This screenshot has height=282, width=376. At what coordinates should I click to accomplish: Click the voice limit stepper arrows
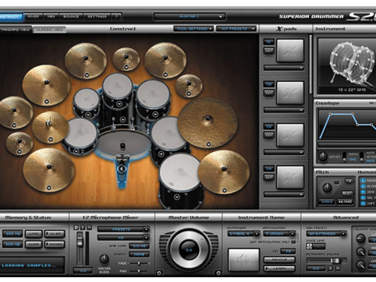(x=310, y=246)
